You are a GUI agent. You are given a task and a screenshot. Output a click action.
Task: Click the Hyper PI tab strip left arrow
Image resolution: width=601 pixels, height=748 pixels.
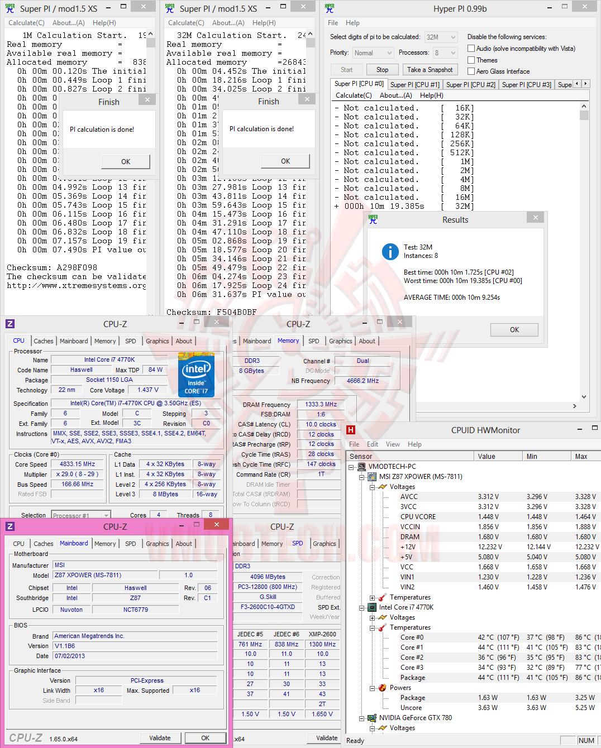577,84
